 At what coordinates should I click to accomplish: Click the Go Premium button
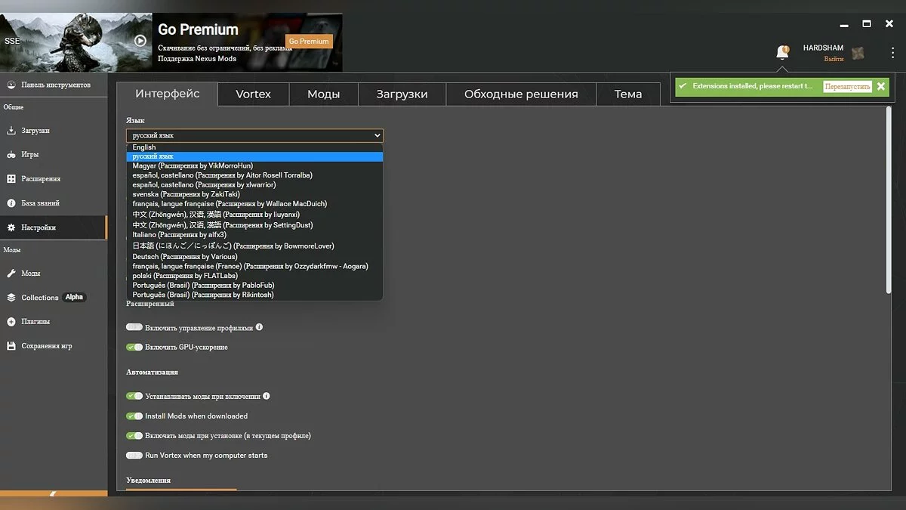pos(309,42)
